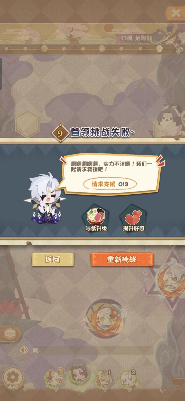Image resolution: width=185 pixels, height=401 pixels.
Task: Click the orange 重新挑战 retry button
Action: pos(122,260)
